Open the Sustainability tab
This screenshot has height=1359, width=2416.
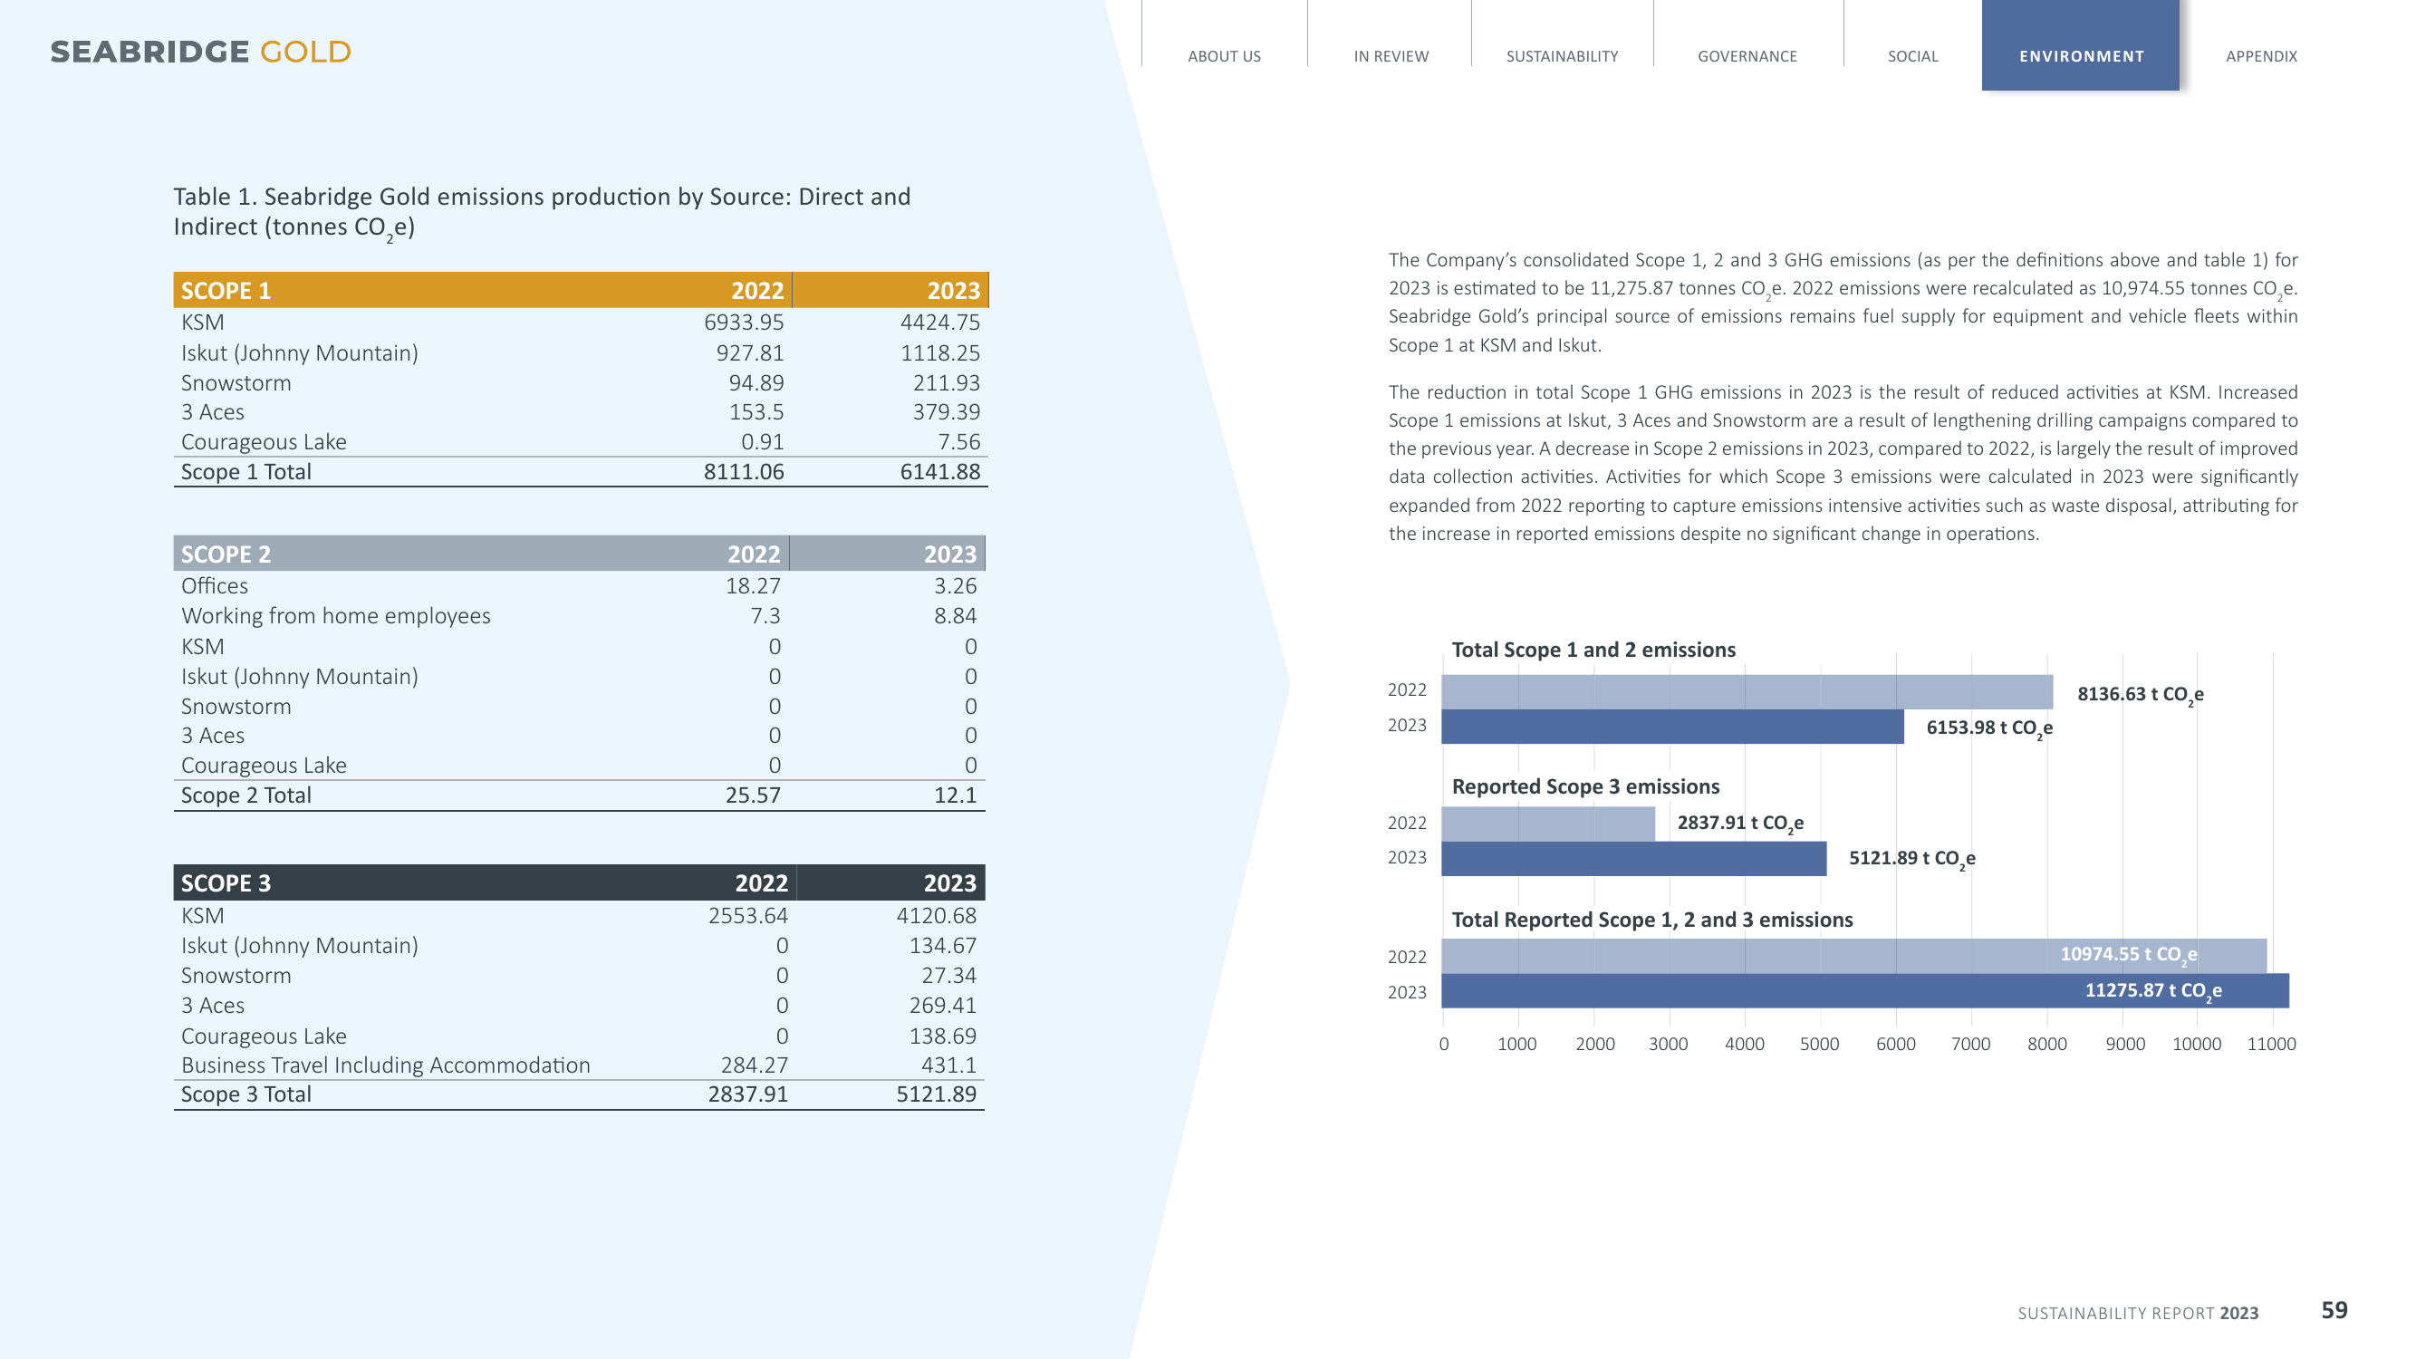pyautogui.click(x=1562, y=56)
